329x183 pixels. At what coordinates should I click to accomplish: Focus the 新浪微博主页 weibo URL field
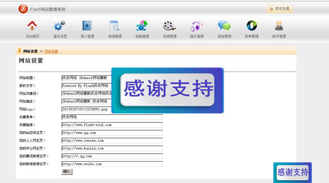pos(112,164)
